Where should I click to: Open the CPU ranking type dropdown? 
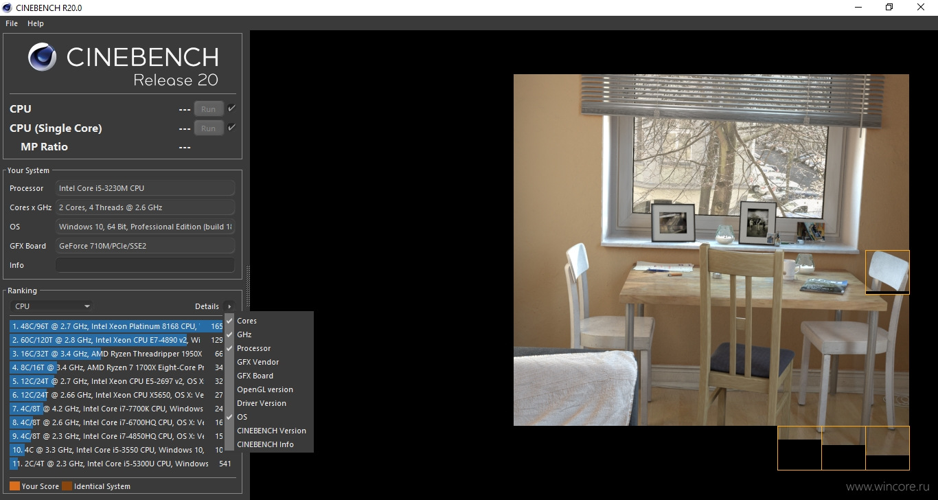pyautogui.click(x=52, y=306)
